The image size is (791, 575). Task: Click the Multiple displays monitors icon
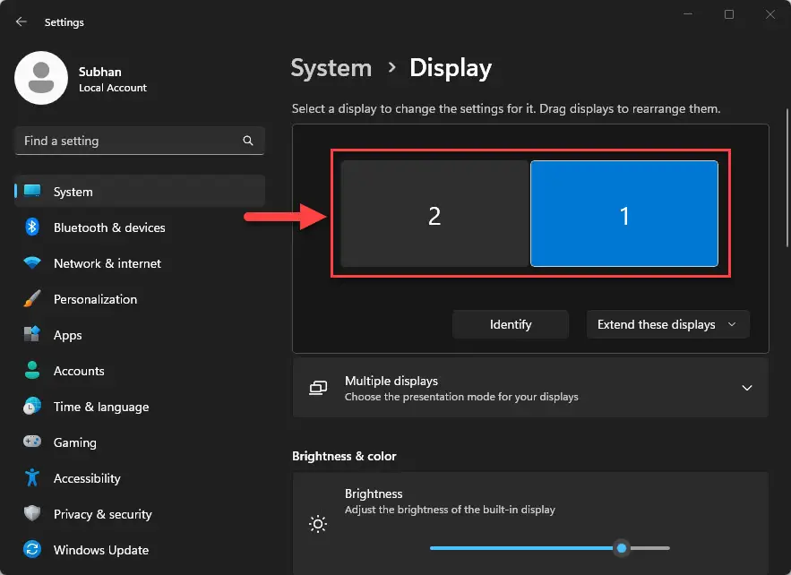pyautogui.click(x=318, y=388)
